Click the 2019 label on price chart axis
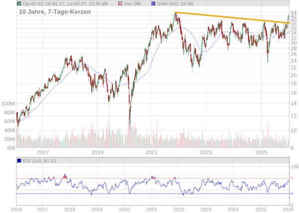 click(97, 152)
